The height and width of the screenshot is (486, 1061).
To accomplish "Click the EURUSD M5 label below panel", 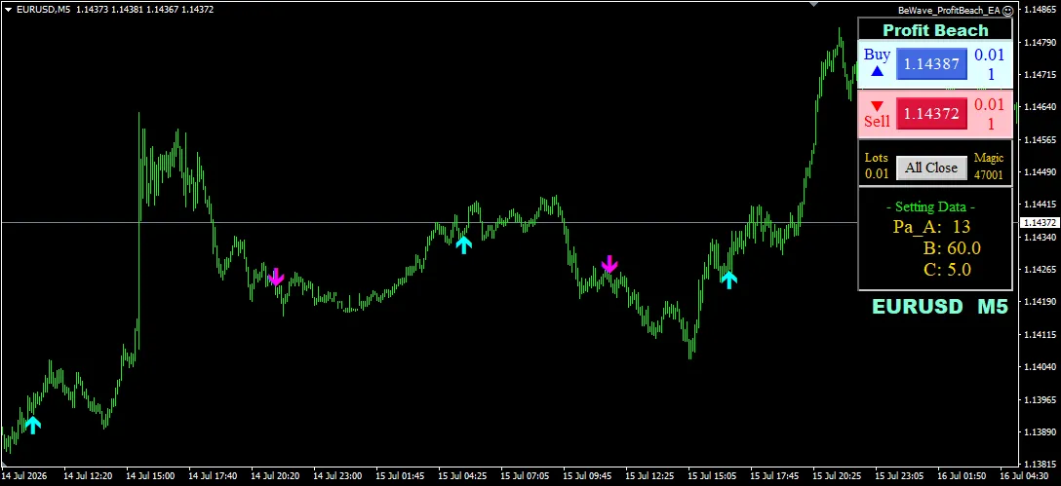I will [940, 307].
